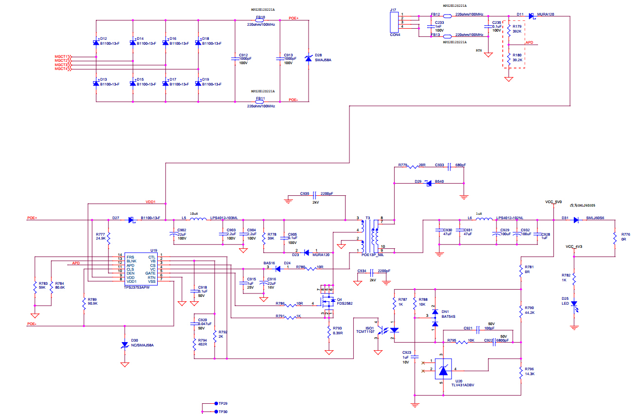Click the FB13 ferrite bead symbol
The width and height of the screenshot is (639, 414).
(x=448, y=36)
